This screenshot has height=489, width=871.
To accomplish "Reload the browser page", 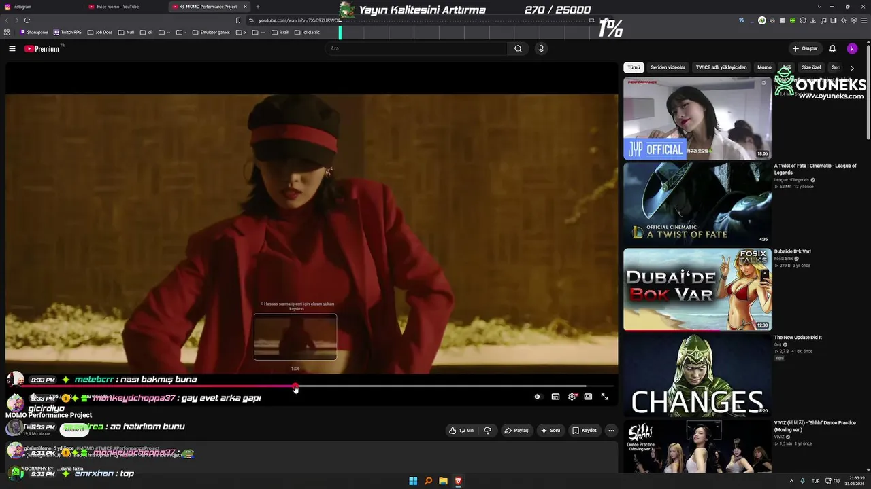I will (x=27, y=20).
